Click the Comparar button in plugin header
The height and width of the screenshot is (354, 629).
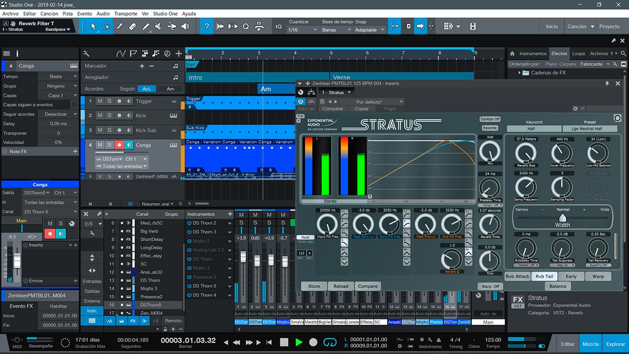(x=332, y=109)
